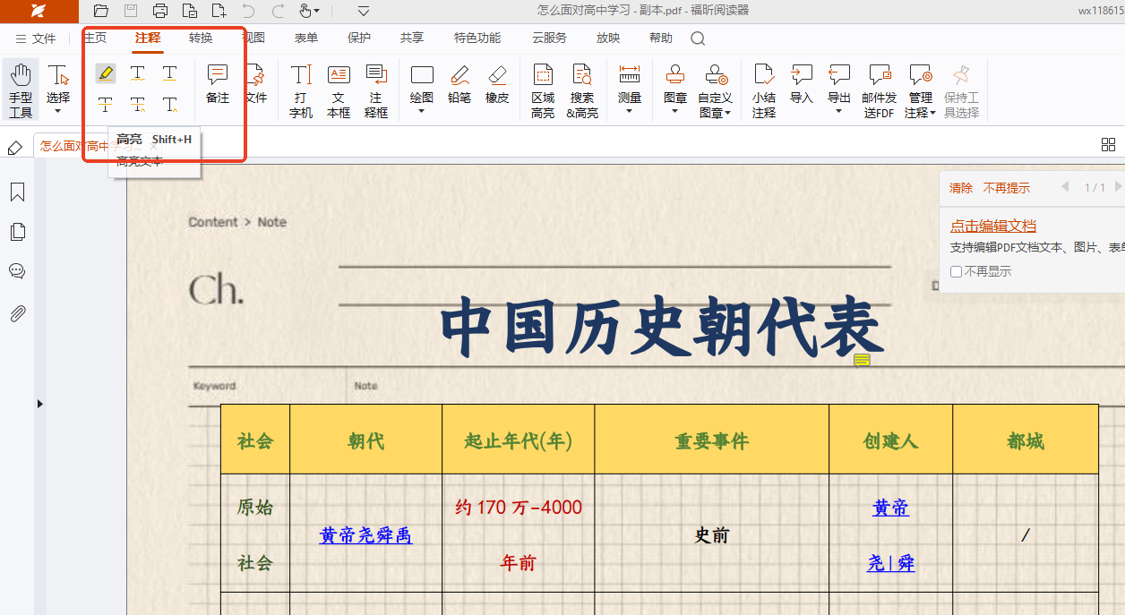1125x615 pixels.
Task: Open the 保护 ribbon tab
Action: click(x=358, y=38)
